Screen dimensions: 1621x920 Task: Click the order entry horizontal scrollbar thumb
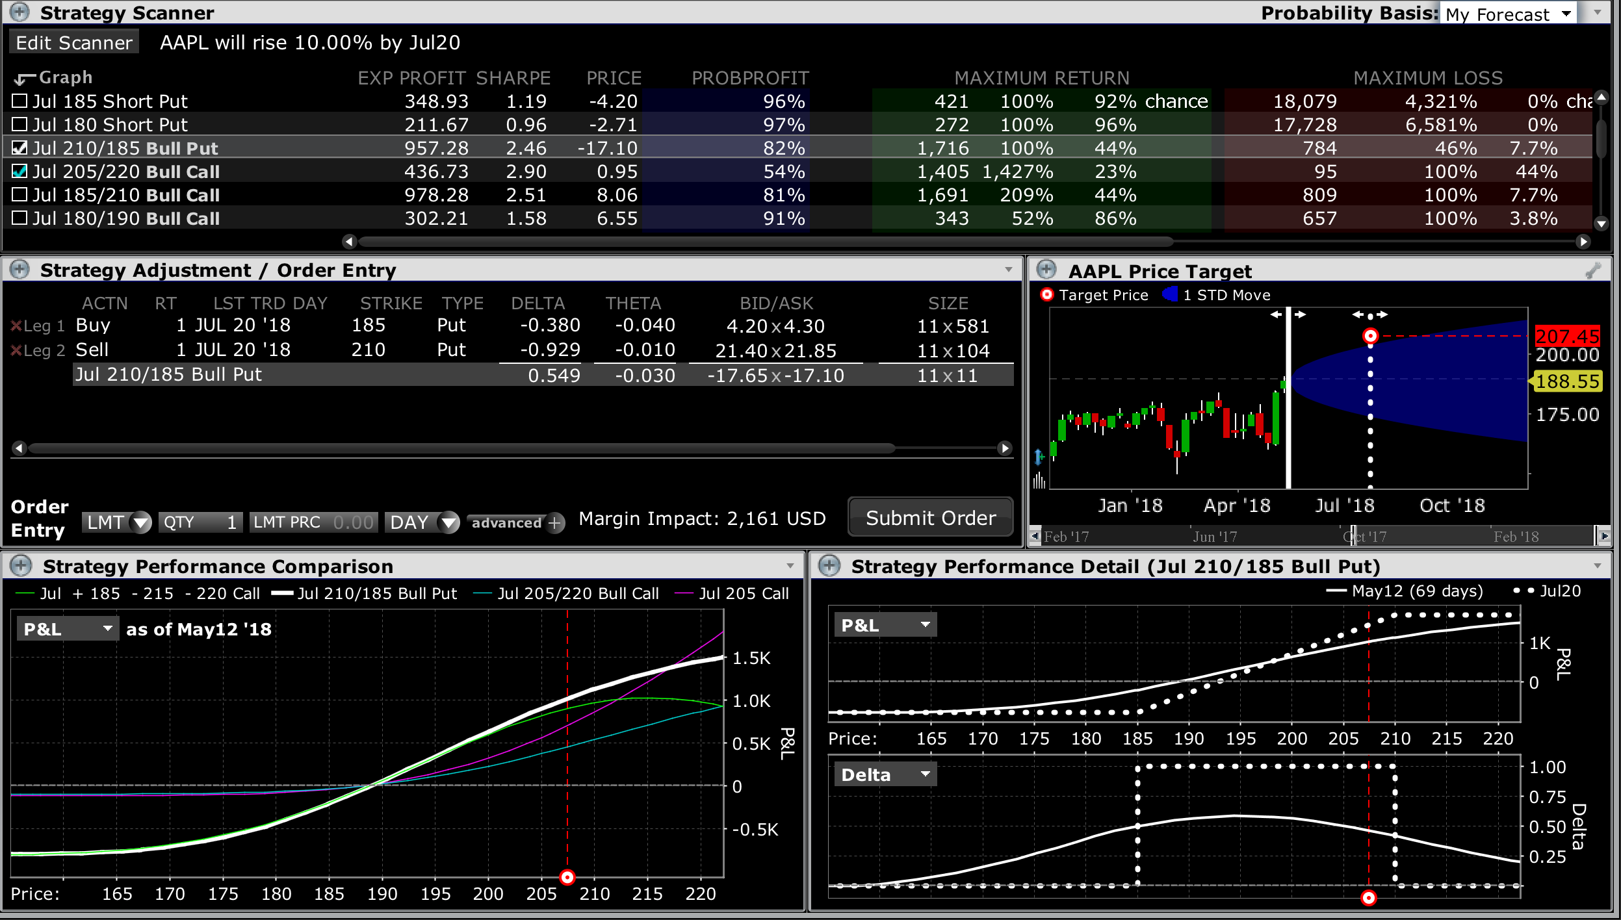pos(462,448)
